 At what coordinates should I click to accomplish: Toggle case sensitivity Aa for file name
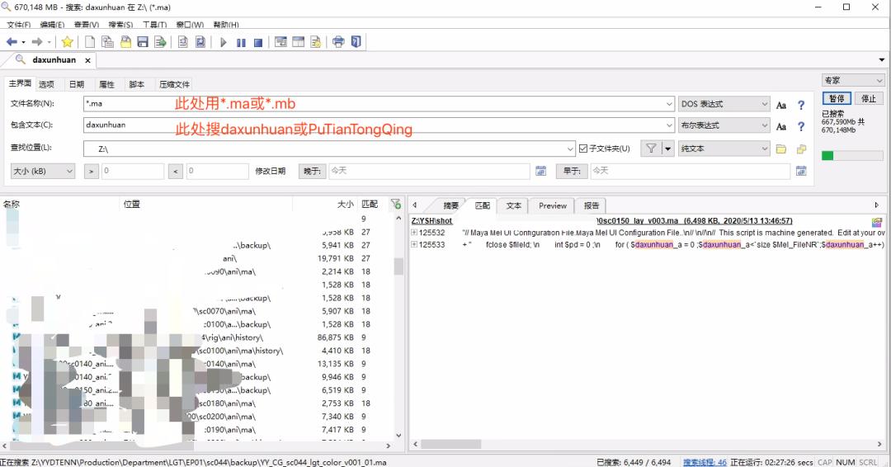point(781,105)
